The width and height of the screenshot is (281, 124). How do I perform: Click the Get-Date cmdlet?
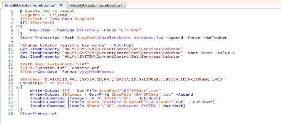coord(47,72)
